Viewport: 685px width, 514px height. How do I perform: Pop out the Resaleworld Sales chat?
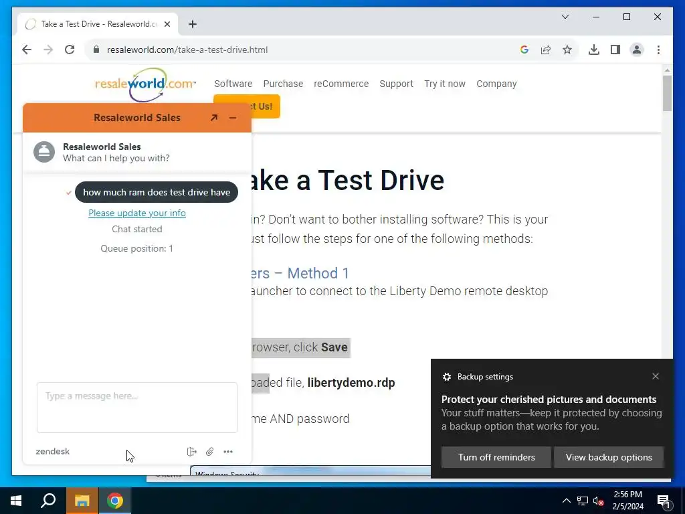point(213,118)
